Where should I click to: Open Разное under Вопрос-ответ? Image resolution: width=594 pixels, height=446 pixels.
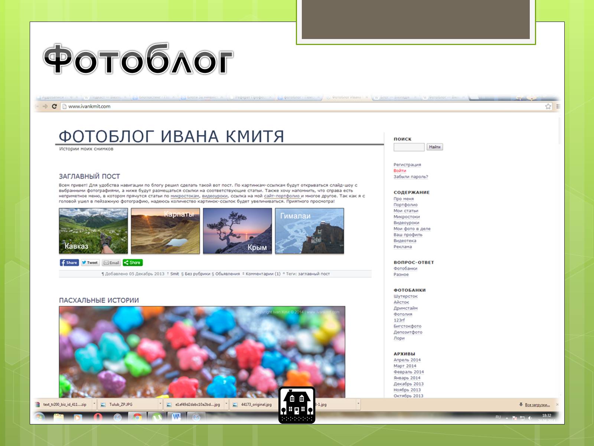(401, 274)
